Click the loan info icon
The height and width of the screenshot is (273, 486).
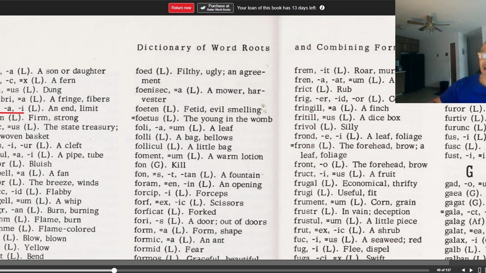tap(322, 8)
